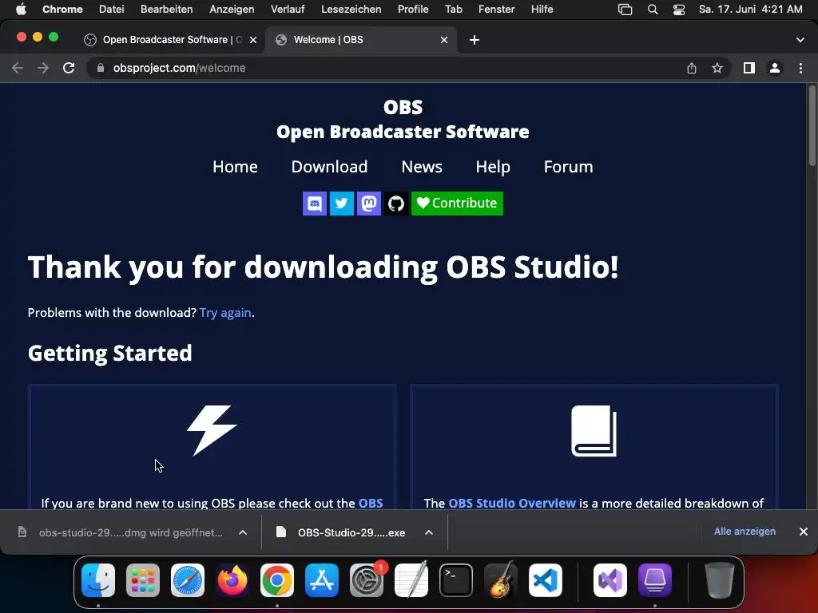Viewport: 818px width, 613px height.
Task: Open App Store from the Dock
Action: point(322,580)
